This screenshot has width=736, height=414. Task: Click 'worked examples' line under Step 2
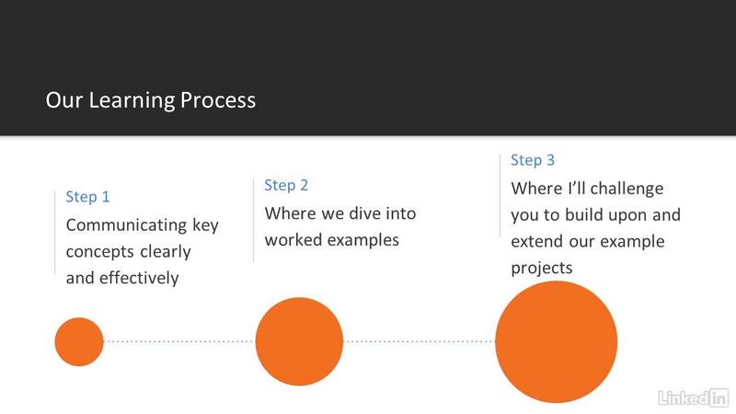click(332, 240)
